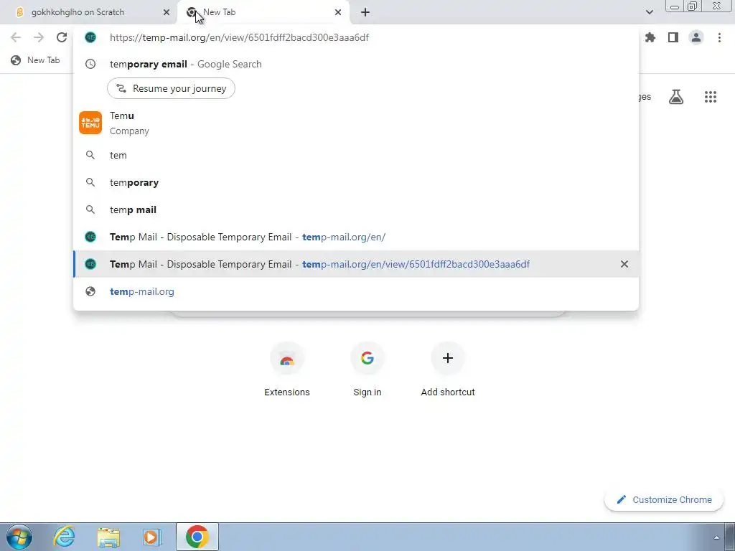The image size is (735, 551).
Task: Open Windows Start menu orb
Action: [x=19, y=537]
